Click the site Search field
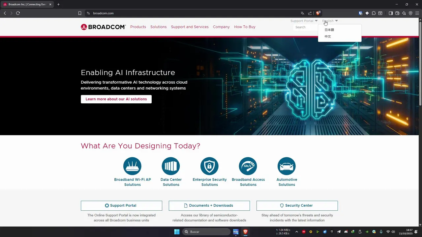This screenshot has width=422, height=237. (x=306, y=27)
